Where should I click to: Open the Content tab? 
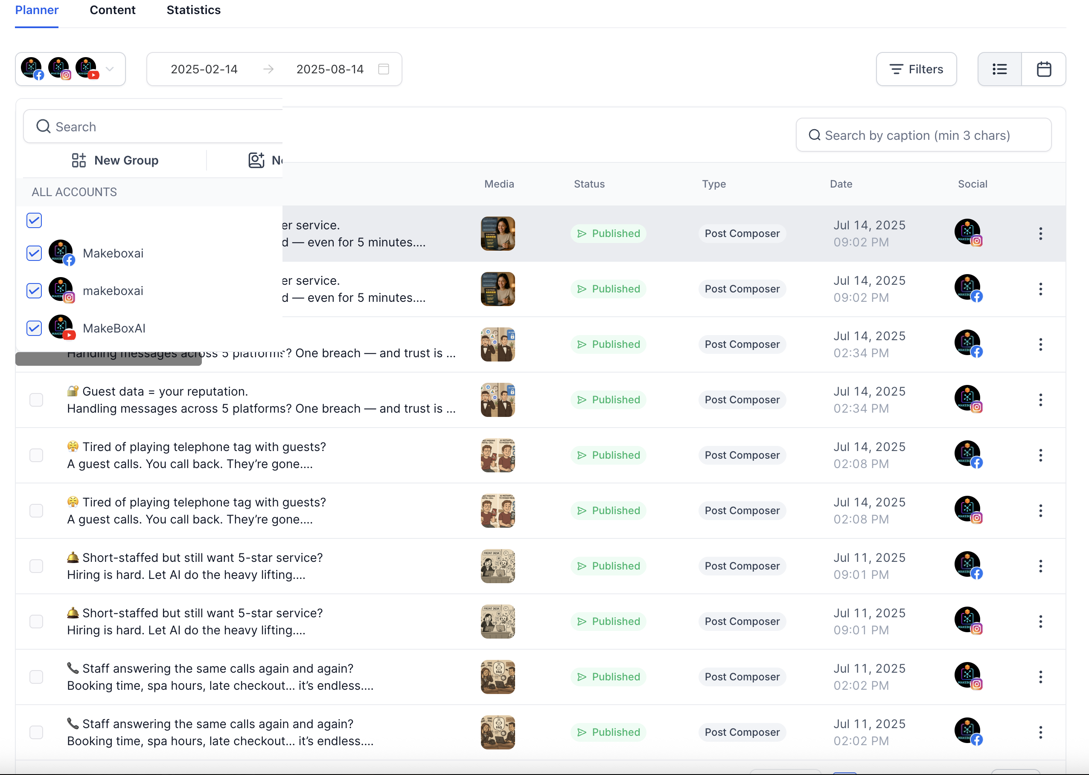pyautogui.click(x=112, y=10)
